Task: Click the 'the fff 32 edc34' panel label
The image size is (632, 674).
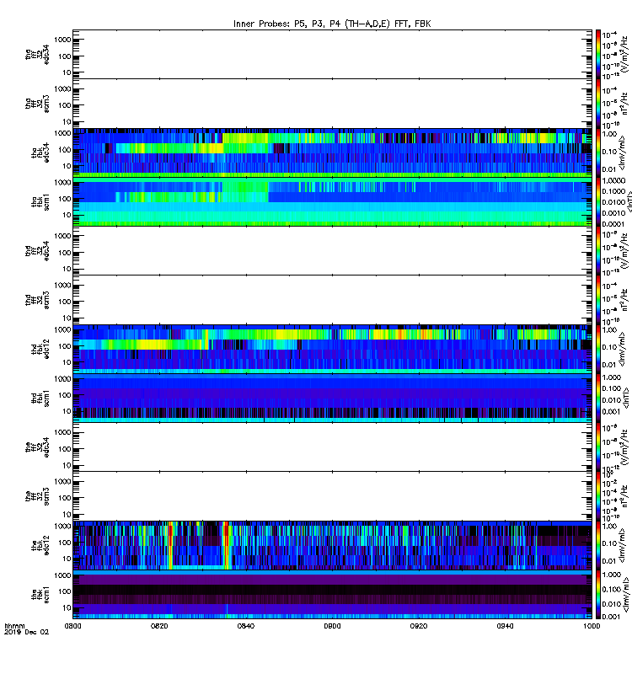Action: [x=37, y=447]
